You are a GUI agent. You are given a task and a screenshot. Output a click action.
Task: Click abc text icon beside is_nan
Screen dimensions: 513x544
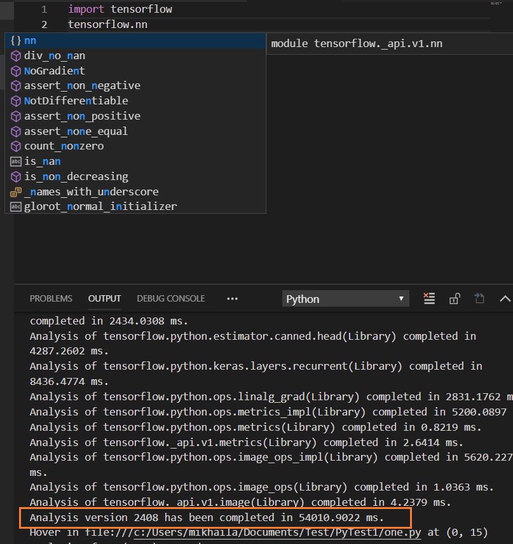click(16, 162)
